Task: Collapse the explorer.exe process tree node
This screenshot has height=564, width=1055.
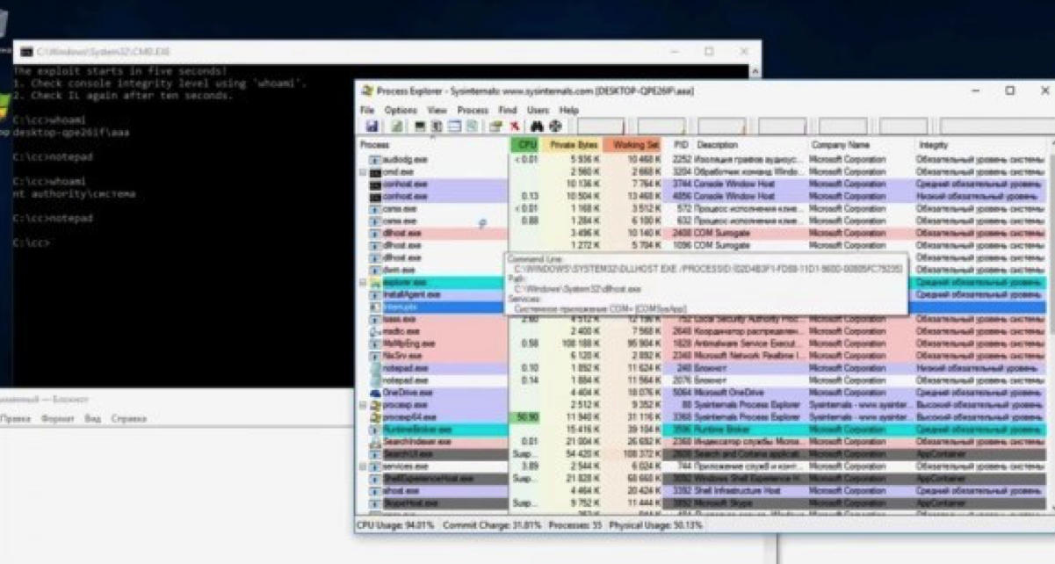Action: pyautogui.click(x=364, y=283)
